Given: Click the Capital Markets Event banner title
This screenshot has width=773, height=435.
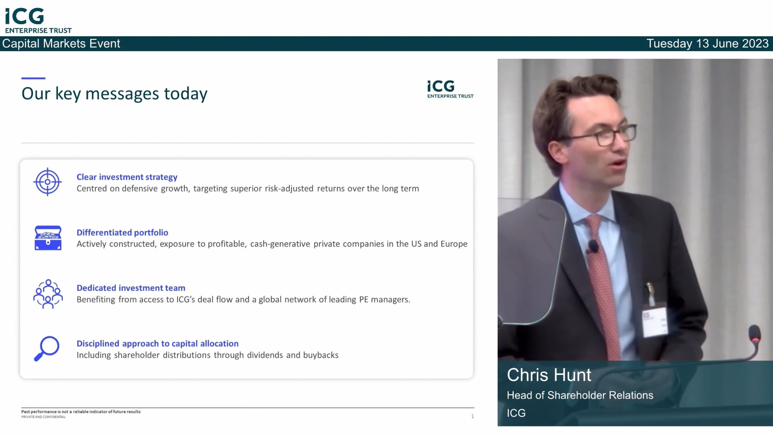Looking at the screenshot, I should tap(61, 43).
